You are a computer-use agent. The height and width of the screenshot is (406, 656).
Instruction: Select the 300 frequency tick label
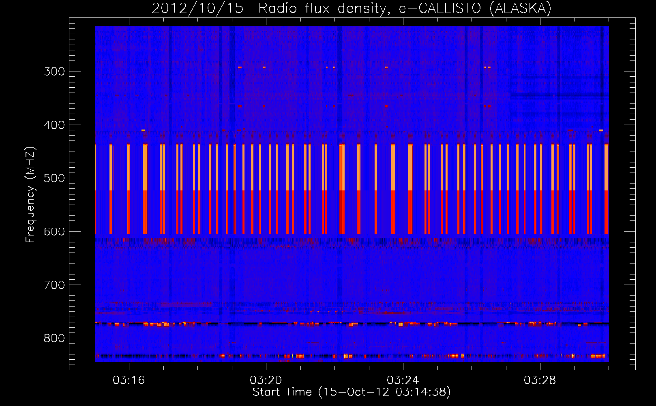[x=54, y=71]
